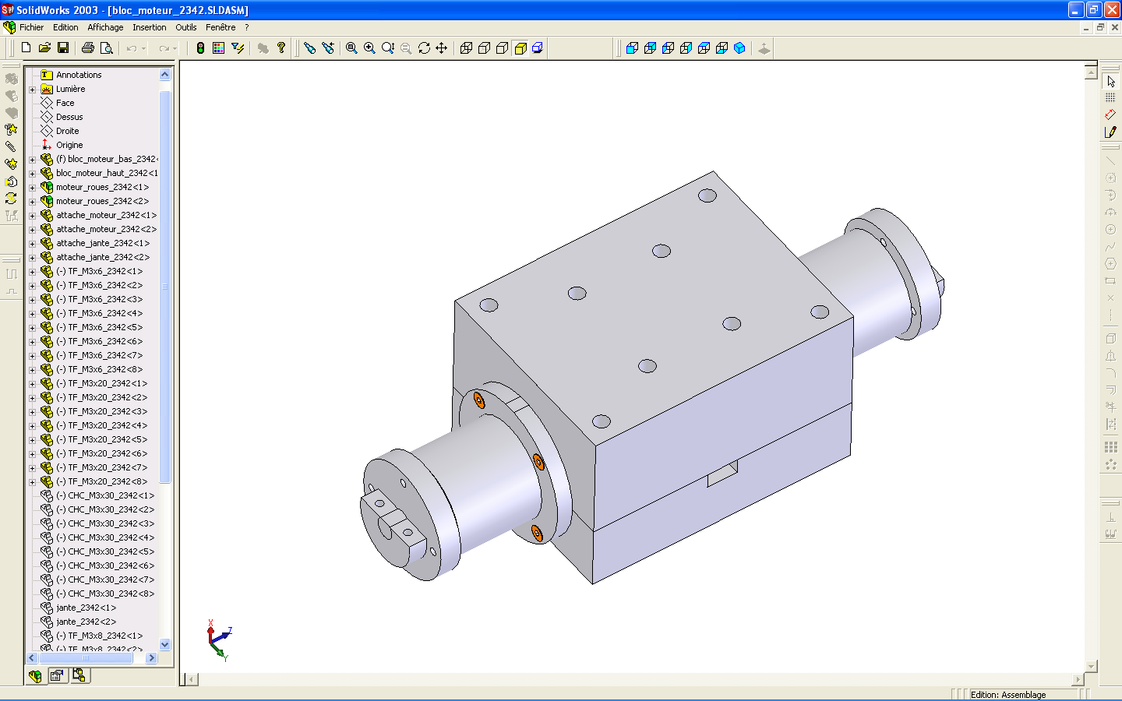Click the Save floppy disk icon

[x=63, y=48]
